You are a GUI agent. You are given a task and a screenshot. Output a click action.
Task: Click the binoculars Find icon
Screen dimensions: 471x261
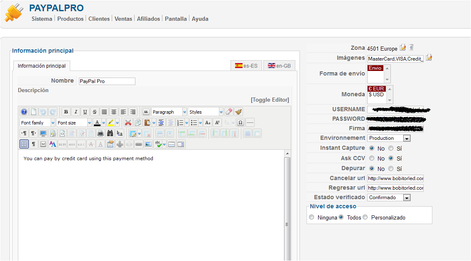tap(110, 134)
